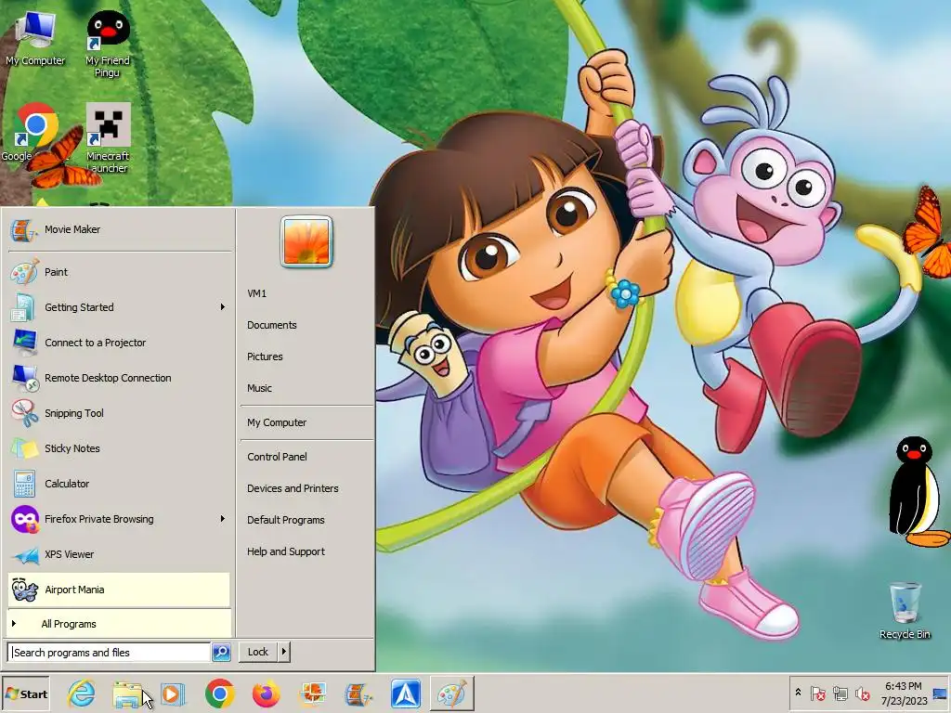Open the VM1 user folder link
This screenshot has width=951, height=713.
[256, 293]
